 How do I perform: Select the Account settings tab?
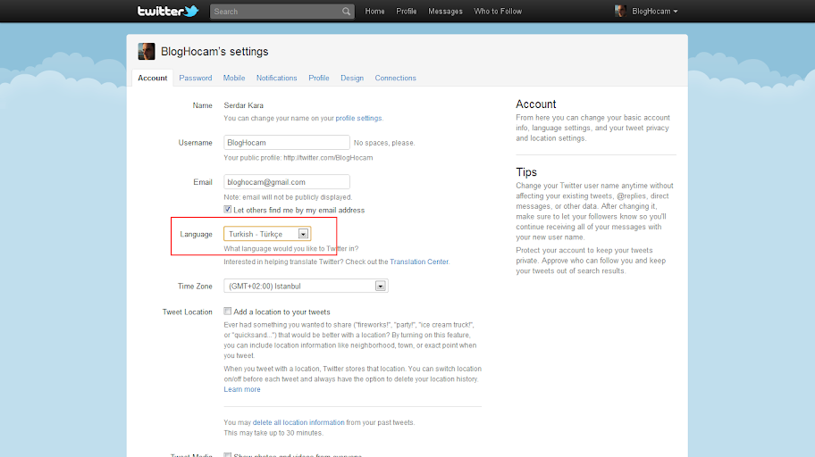tap(152, 78)
